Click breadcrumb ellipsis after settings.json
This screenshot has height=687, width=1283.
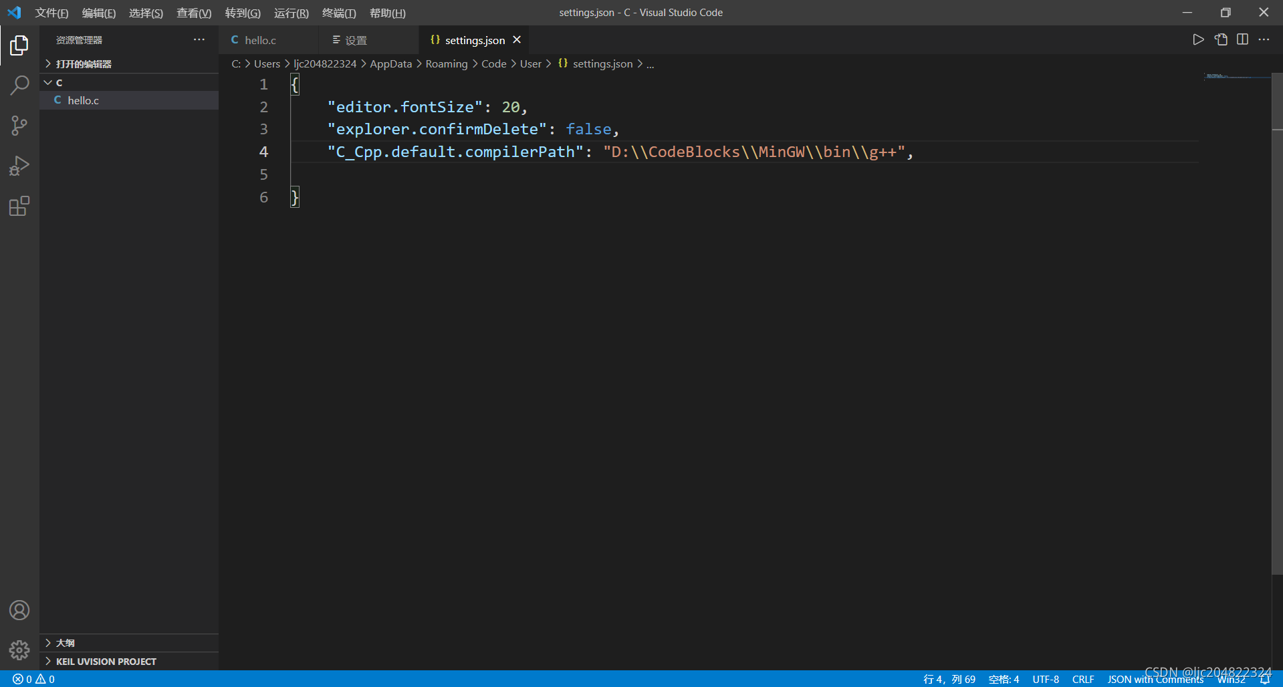click(x=651, y=64)
